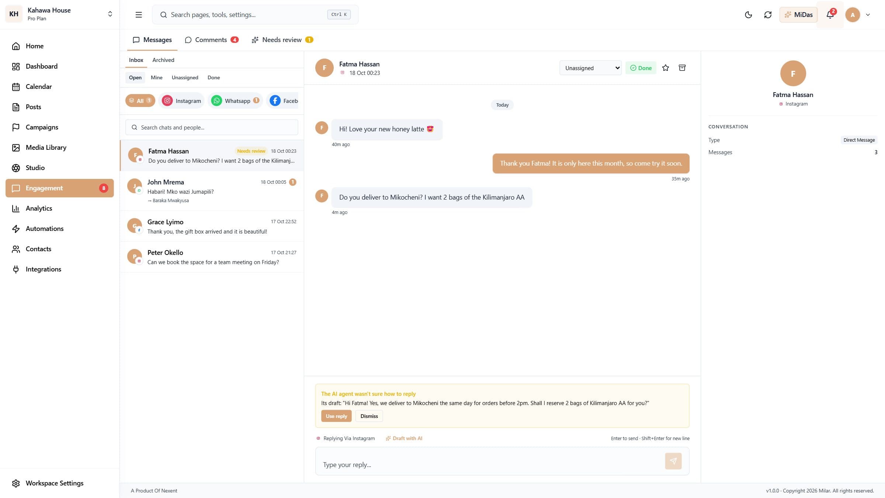Screen dimensions: 885x498
Task: Click the Direct Message type badge
Action: [859, 140]
